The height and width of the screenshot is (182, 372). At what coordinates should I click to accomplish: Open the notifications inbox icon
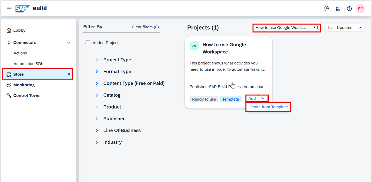(338, 9)
